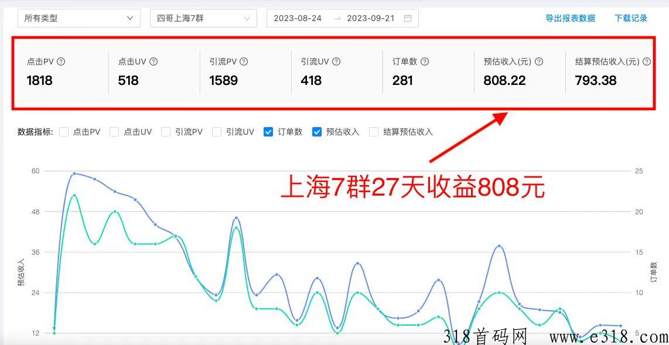
Task: Select the 793.38 结算预估收入 value
Action: pyautogui.click(x=596, y=80)
